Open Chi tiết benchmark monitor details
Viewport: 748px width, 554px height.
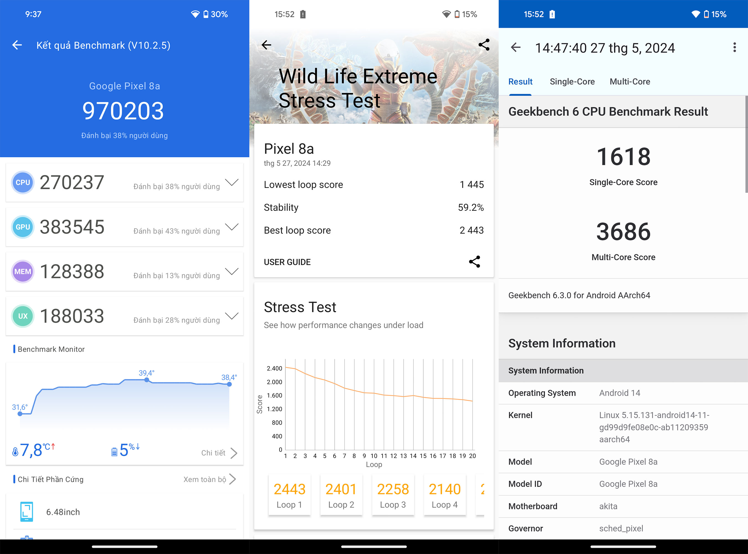coord(219,453)
